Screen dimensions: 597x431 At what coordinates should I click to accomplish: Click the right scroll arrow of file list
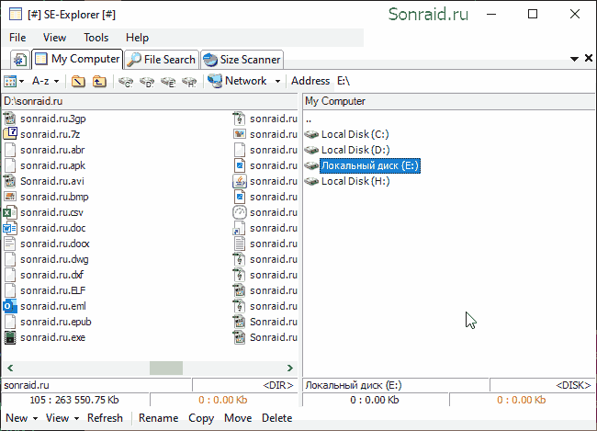click(x=290, y=369)
